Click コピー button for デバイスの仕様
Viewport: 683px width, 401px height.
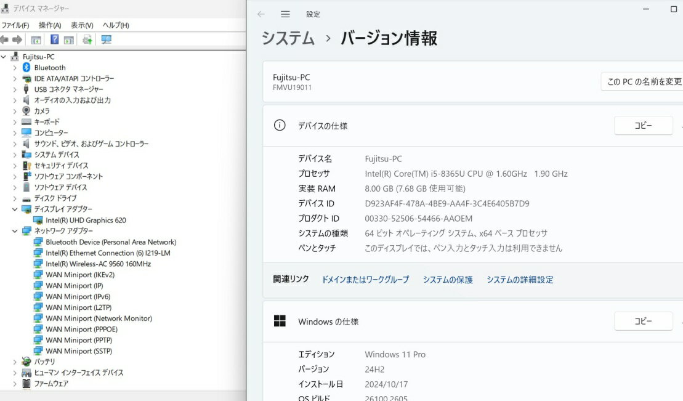(643, 125)
